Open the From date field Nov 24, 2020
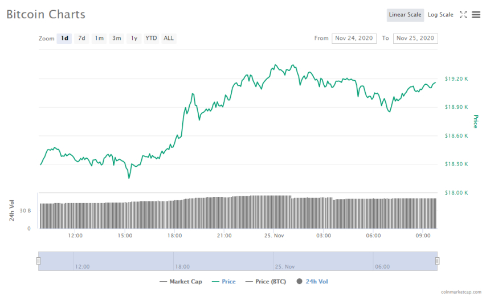This screenshot has width=490, height=301. (x=354, y=38)
